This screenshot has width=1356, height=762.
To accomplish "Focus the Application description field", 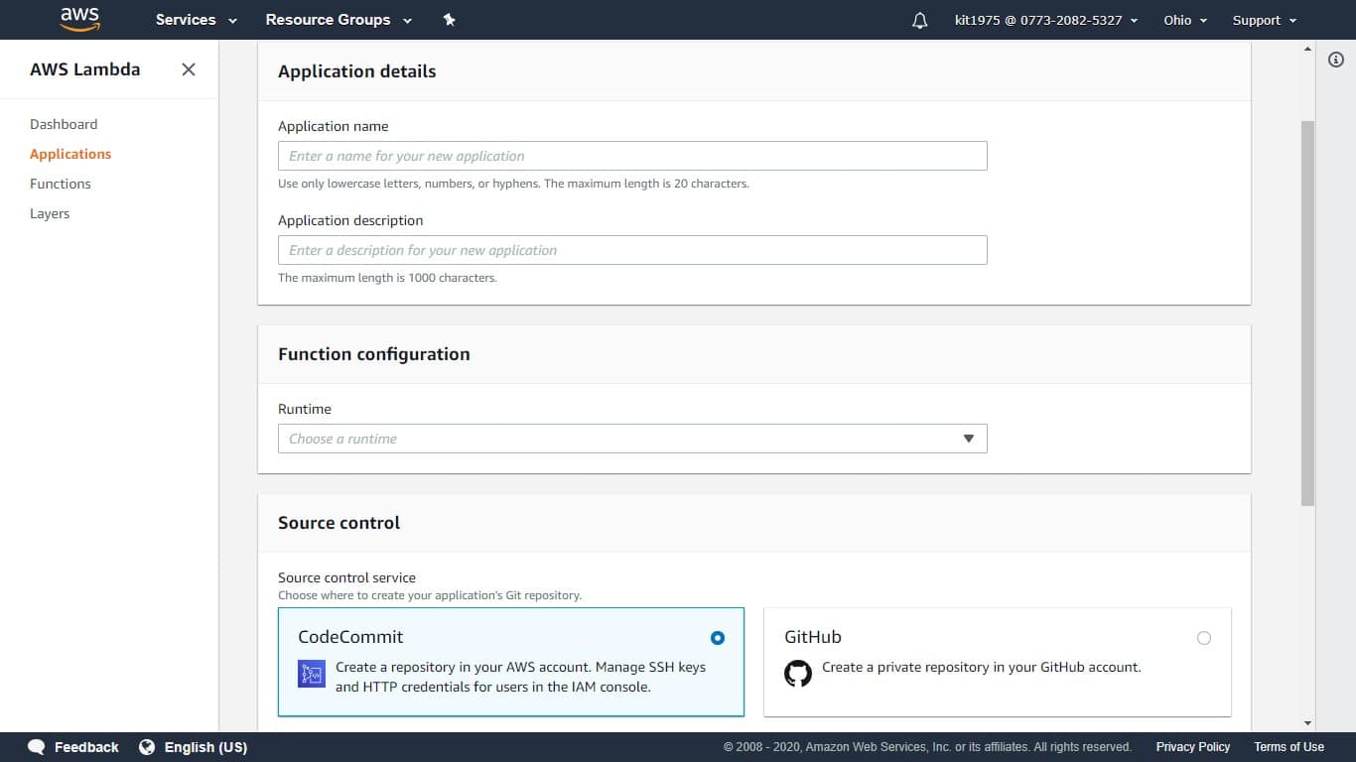I will [632, 250].
